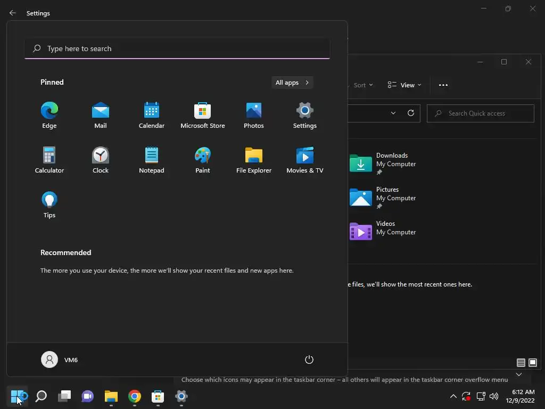Open Sort dropdown in File Explorer

click(363, 85)
